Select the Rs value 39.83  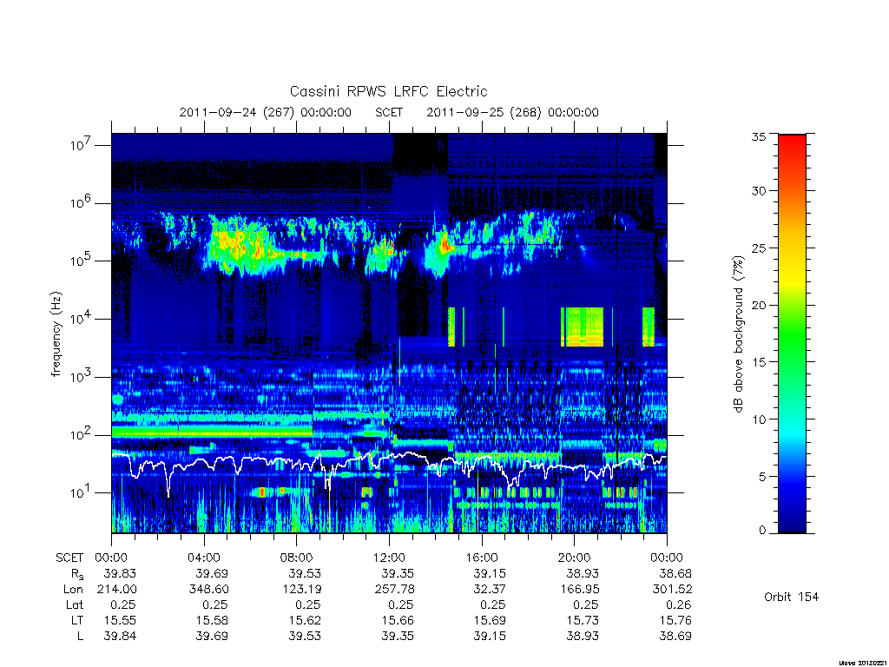pos(120,573)
